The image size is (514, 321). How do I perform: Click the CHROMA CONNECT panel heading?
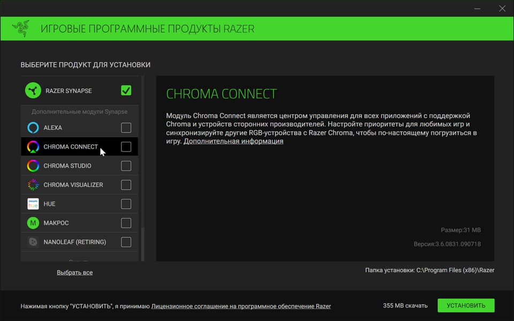pyautogui.click(x=221, y=94)
